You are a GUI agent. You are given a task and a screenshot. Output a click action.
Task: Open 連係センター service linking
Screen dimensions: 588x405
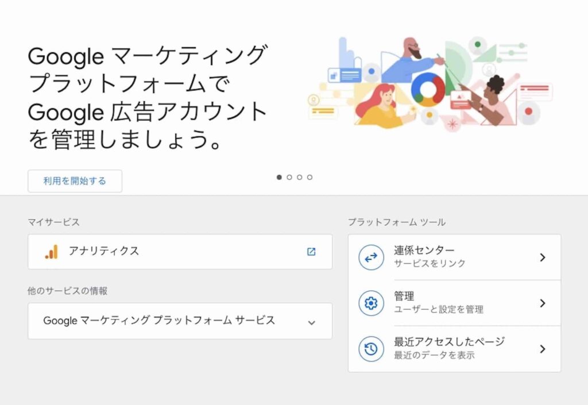[x=455, y=257]
